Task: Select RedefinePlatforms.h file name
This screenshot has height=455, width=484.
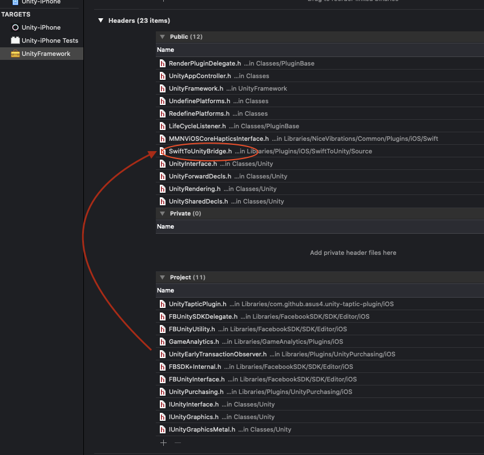Action: coord(199,113)
